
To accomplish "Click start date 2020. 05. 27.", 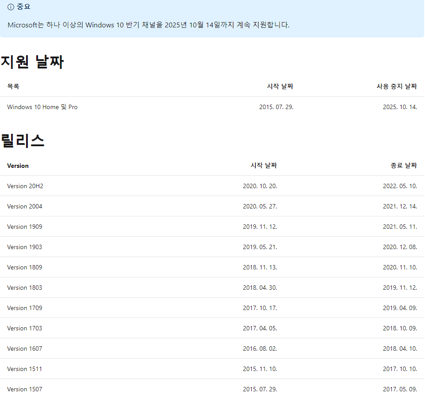I will pyautogui.click(x=260, y=207).
